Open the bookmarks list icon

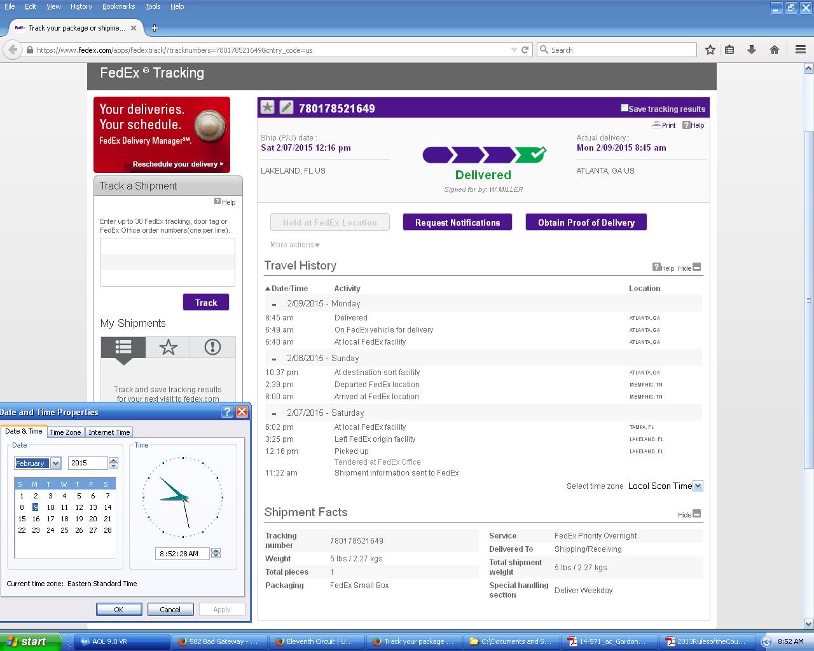(x=730, y=50)
